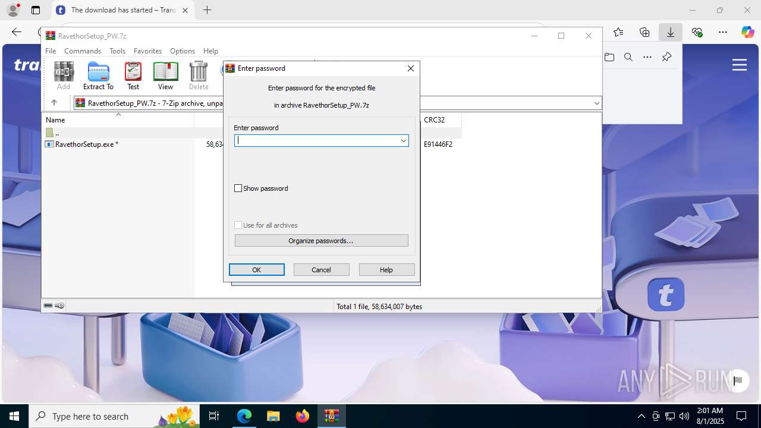Click the volume icon in system tray
The width and height of the screenshot is (761, 428).
[x=684, y=416]
